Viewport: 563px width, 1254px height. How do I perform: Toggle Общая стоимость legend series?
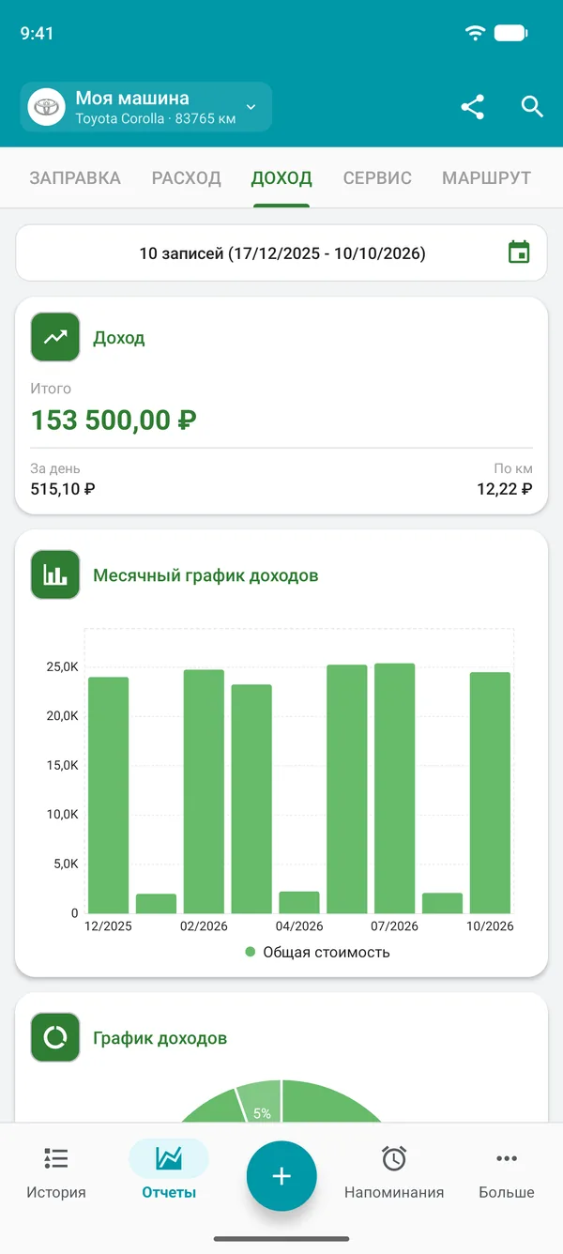pyautogui.click(x=317, y=952)
